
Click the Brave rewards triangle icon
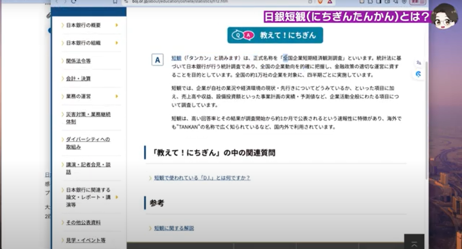pos(330,1)
